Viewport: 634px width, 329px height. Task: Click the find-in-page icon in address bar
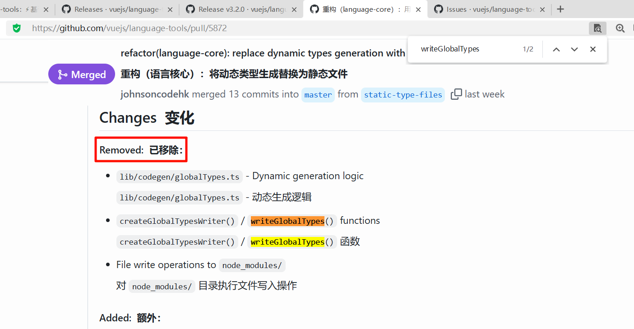pyautogui.click(x=597, y=28)
